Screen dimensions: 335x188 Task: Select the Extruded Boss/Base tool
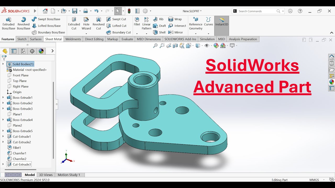pos(8,23)
